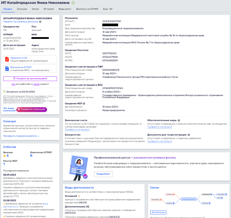
Task: Click Проверить предпринимателя link
Action: 21,136
